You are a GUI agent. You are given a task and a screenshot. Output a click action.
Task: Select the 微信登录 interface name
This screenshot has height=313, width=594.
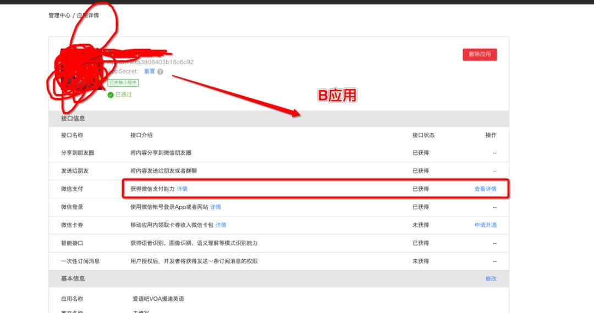point(72,207)
